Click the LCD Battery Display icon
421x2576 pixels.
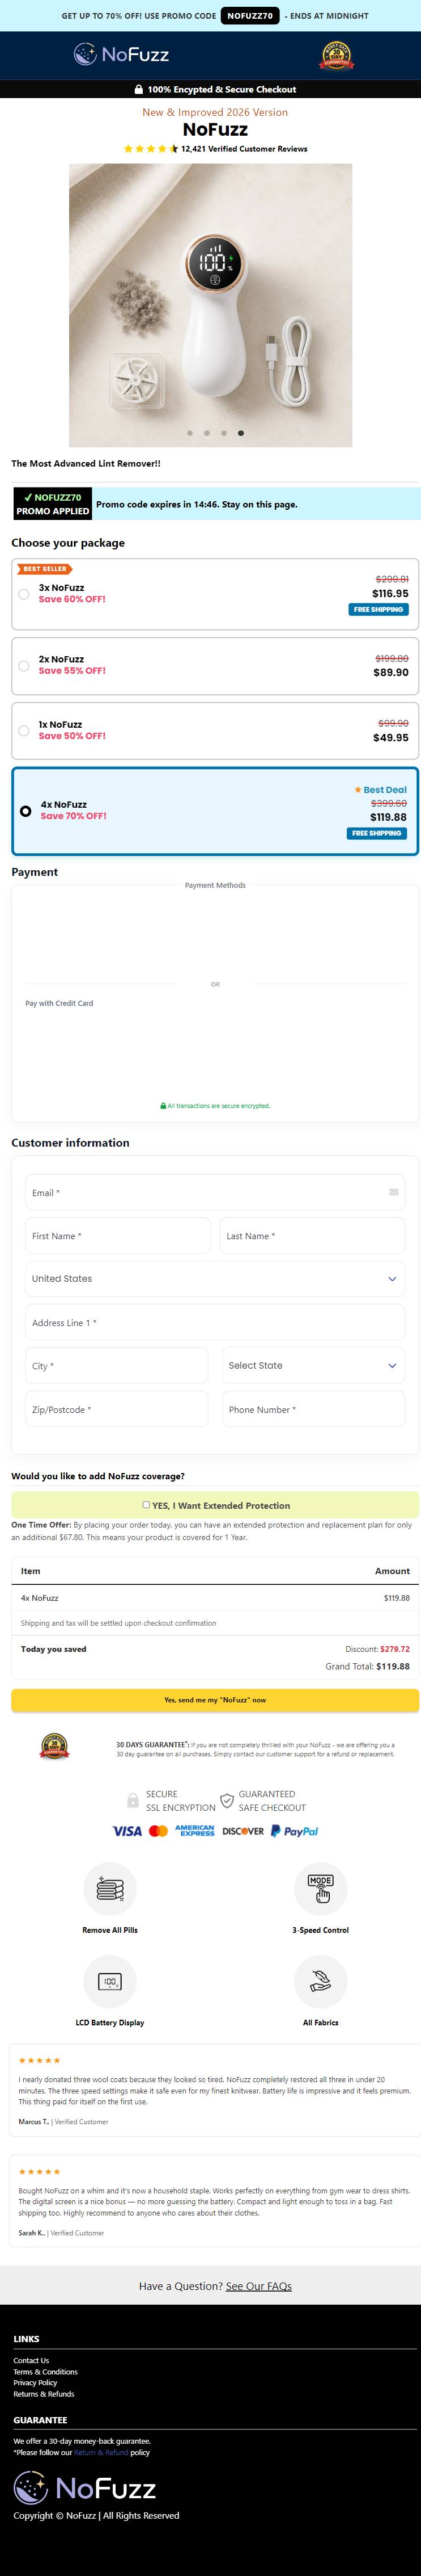[x=110, y=1980]
